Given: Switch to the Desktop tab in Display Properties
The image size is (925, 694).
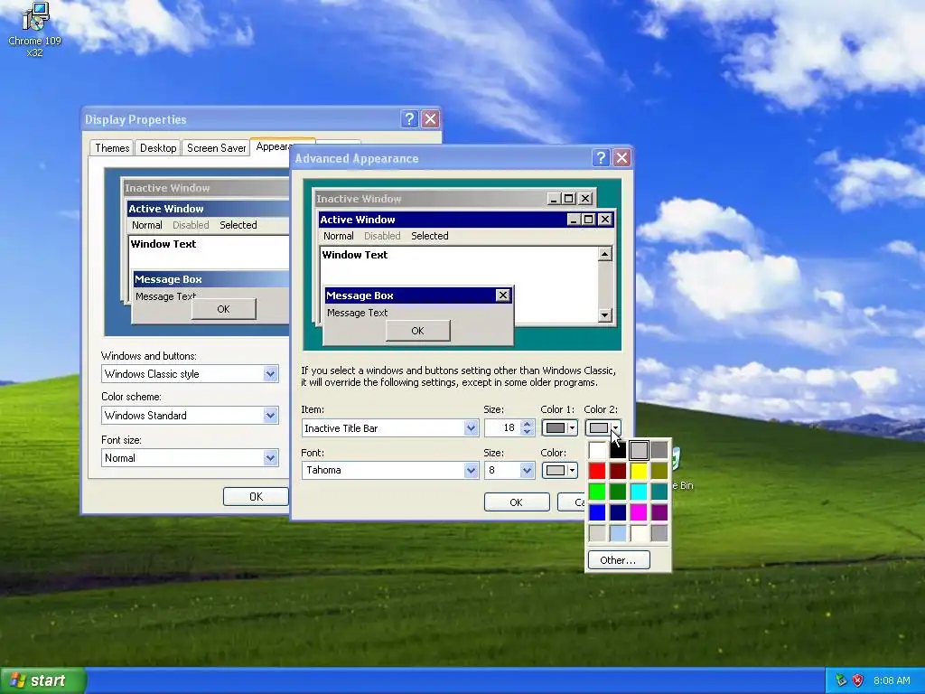Looking at the screenshot, I should click(158, 148).
